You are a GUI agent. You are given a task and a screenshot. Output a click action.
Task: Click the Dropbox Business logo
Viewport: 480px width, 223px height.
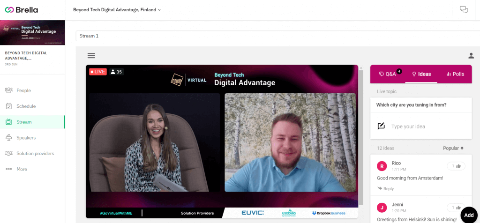[x=329, y=213]
